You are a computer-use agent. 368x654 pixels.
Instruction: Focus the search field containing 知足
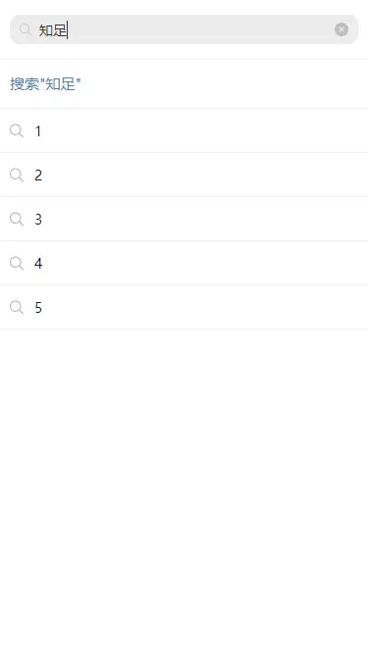coord(184,29)
